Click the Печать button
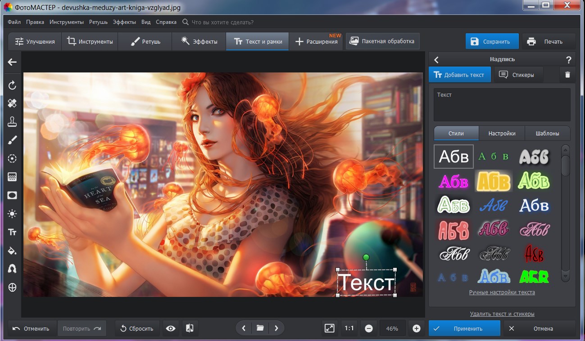Screen dimensions: 585x341 549,41
